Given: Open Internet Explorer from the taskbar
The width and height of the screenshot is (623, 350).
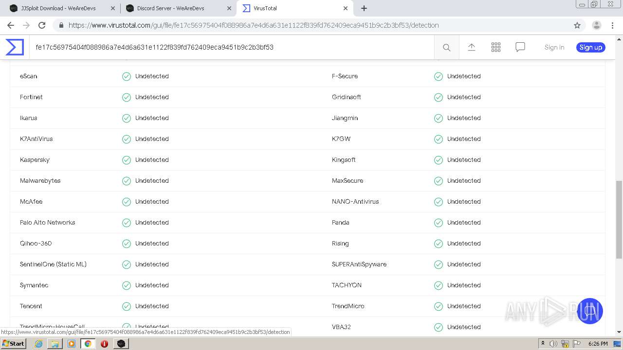Looking at the screenshot, I should click(x=38, y=344).
